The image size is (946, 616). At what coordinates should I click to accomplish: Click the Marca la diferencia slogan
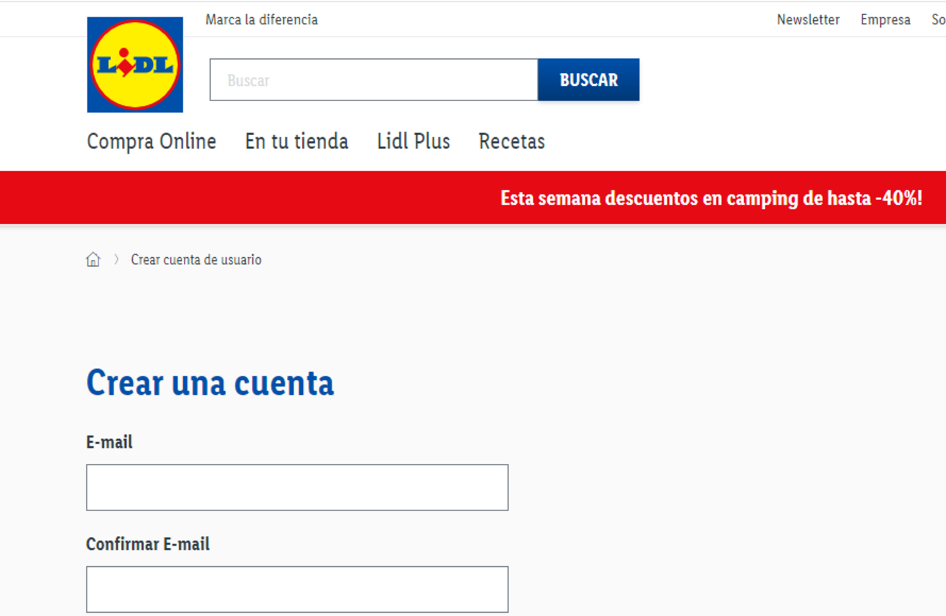pos(261,20)
